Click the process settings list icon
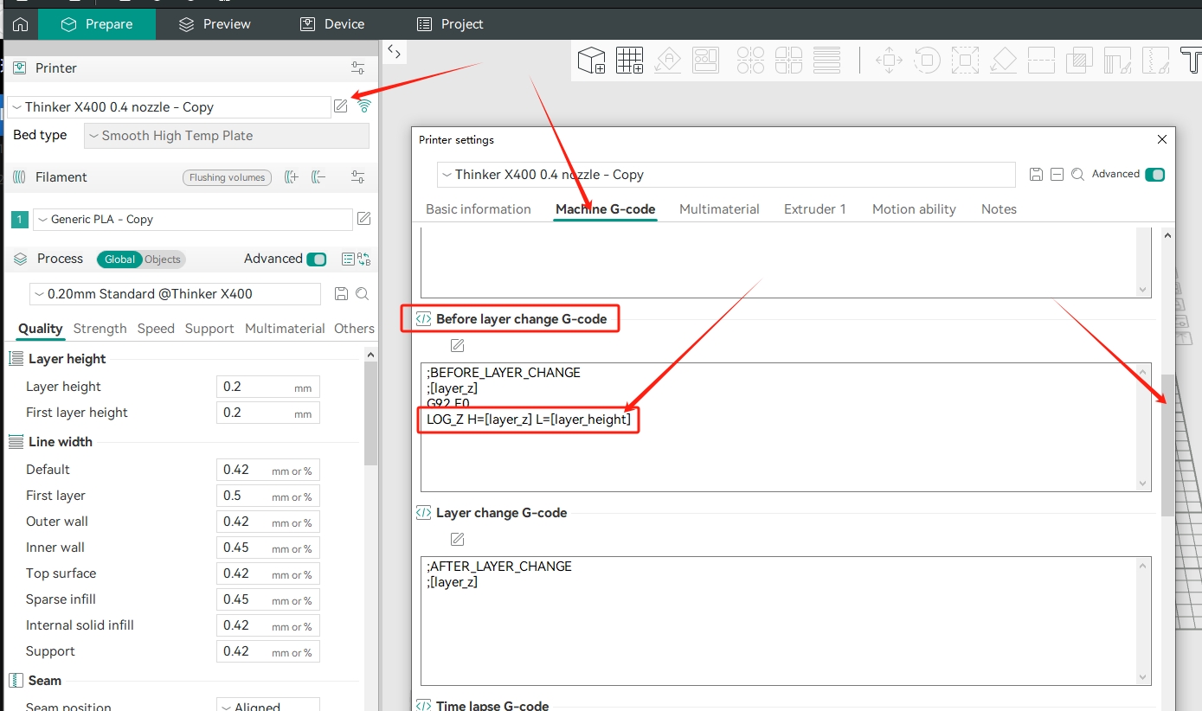This screenshot has width=1202, height=711. coord(348,259)
